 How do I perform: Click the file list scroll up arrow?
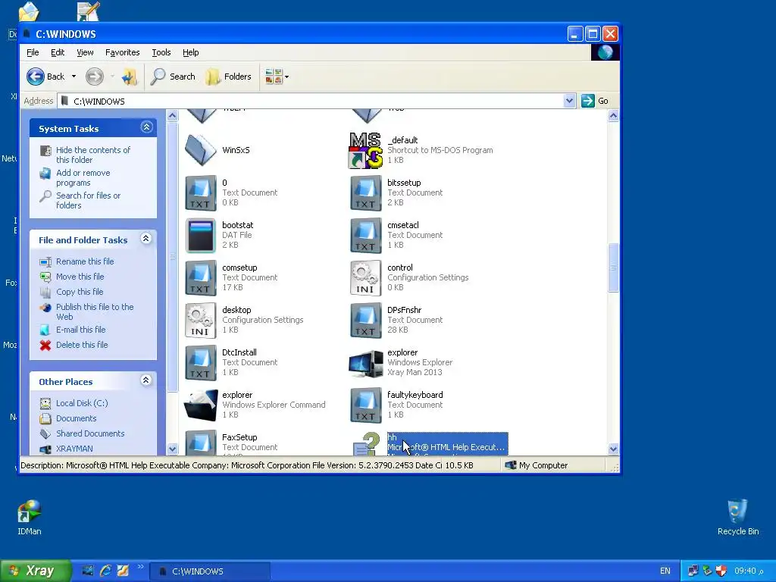click(x=613, y=116)
